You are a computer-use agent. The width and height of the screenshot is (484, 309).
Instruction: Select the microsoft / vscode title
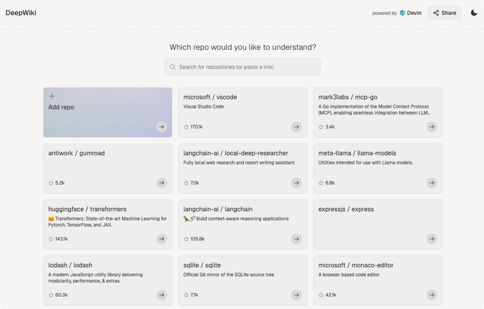coord(210,97)
